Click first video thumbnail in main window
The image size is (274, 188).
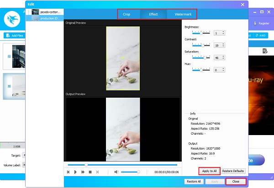(x=19, y=57)
